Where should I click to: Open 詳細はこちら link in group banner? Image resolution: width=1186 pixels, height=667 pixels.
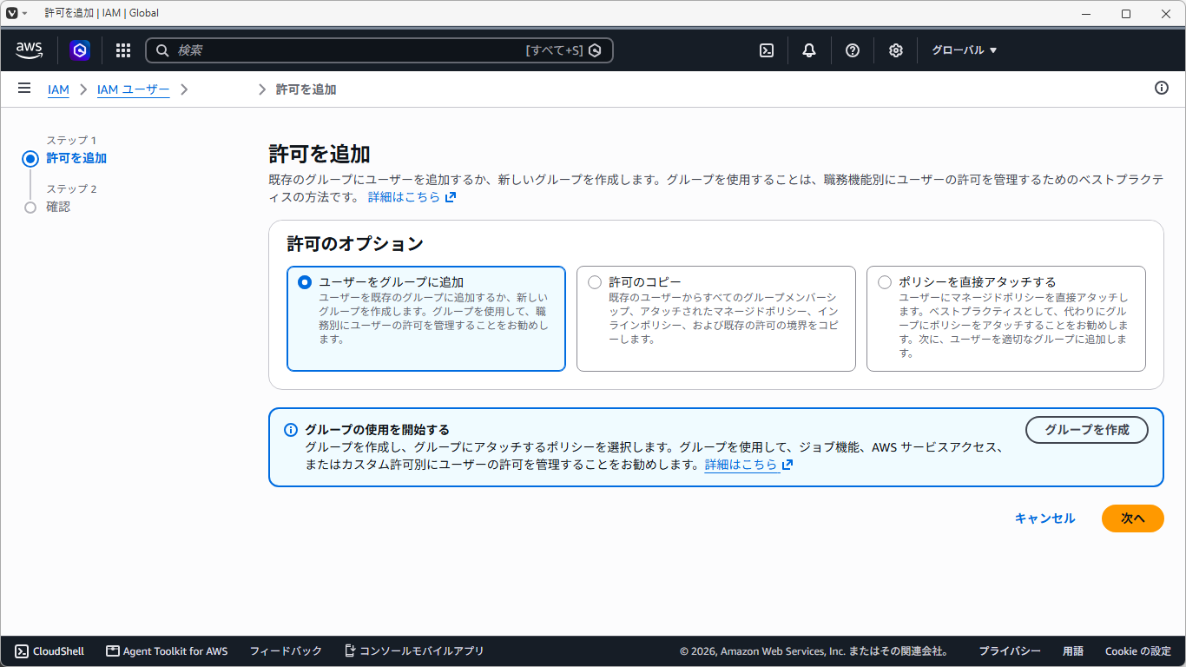tap(741, 465)
